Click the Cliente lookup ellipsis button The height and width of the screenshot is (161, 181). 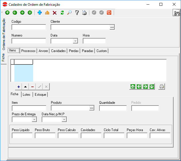[x=112, y=27]
